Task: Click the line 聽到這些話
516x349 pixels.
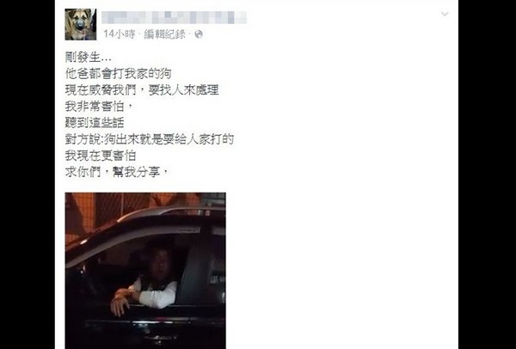Action: coord(95,123)
